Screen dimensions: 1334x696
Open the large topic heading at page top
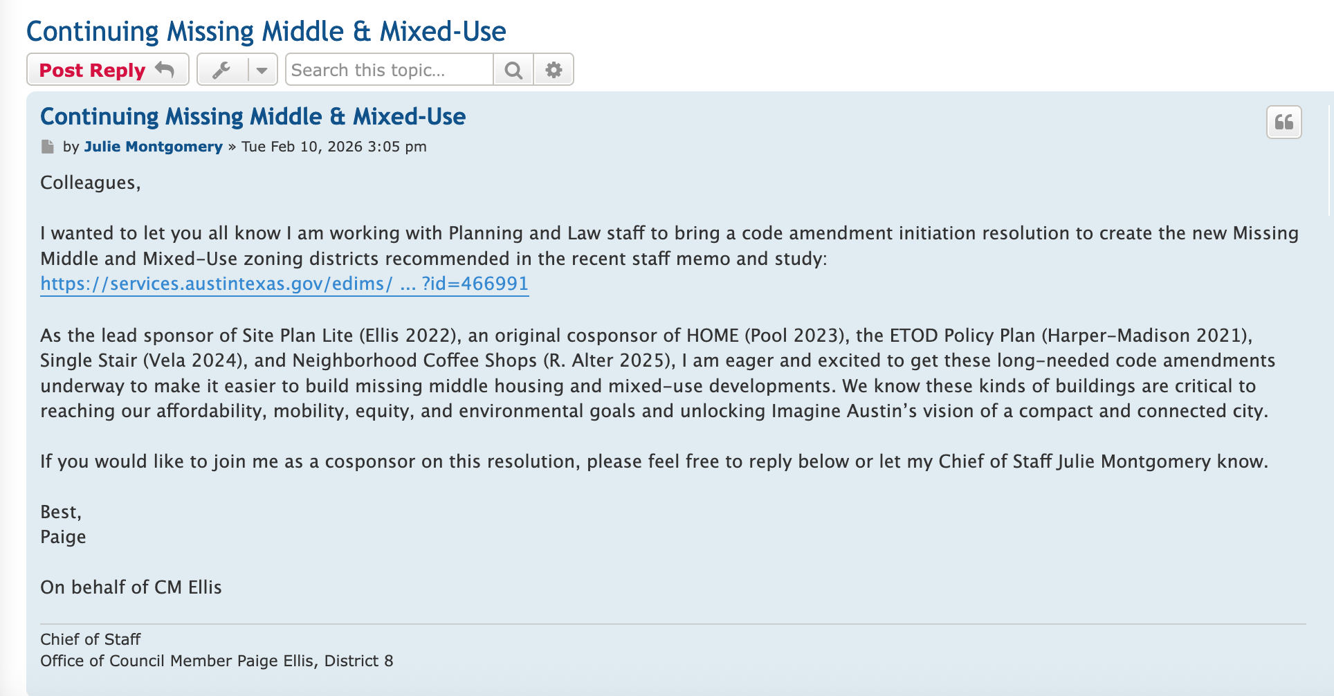[266, 31]
